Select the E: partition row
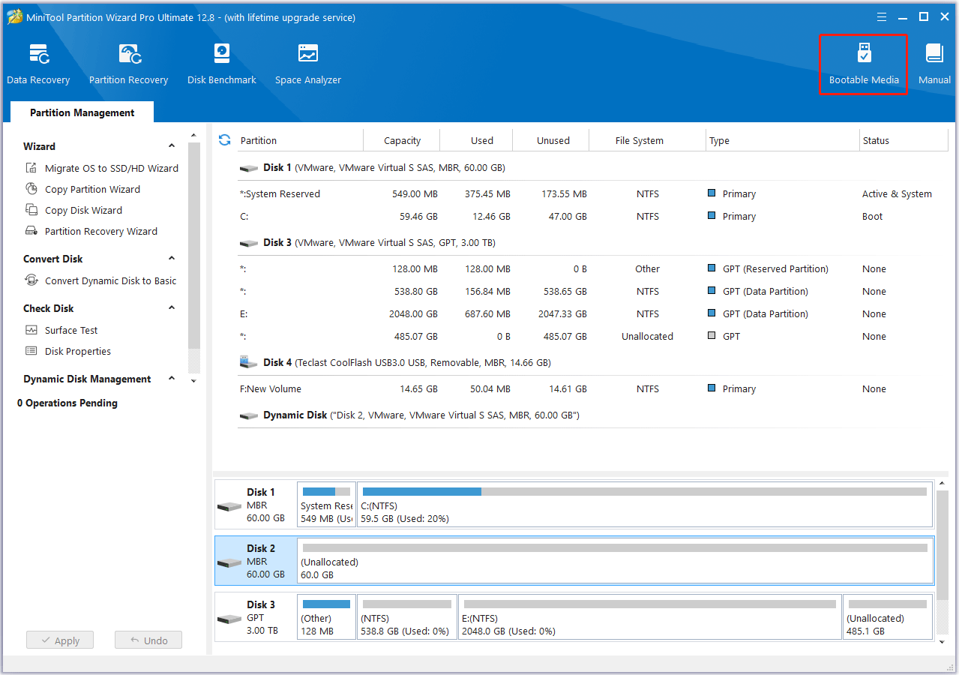Viewport: 959px width, 675px height. click(x=592, y=313)
